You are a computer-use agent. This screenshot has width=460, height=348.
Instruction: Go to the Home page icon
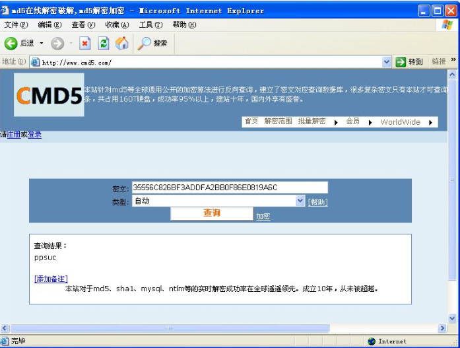point(122,44)
